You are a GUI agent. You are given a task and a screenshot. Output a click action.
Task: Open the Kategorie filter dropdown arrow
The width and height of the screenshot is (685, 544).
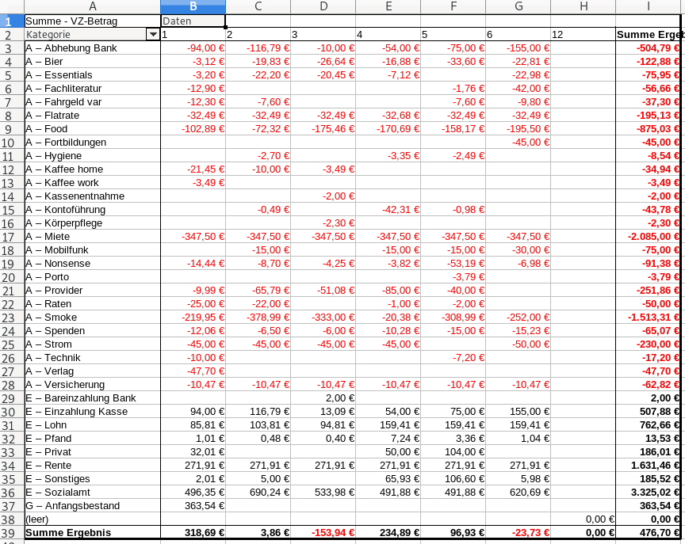point(152,35)
